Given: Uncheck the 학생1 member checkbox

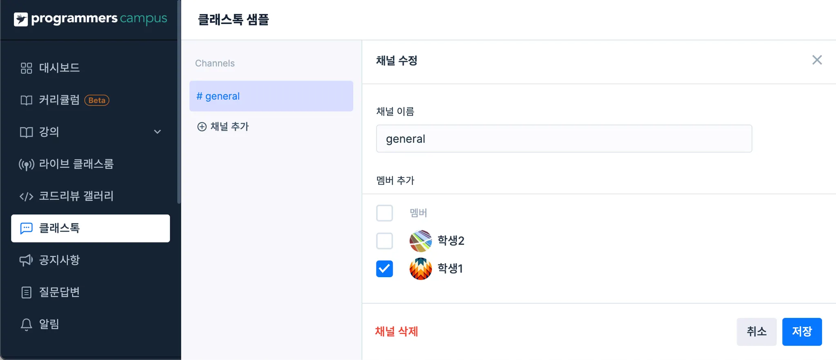Looking at the screenshot, I should pyautogui.click(x=384, y=269).
